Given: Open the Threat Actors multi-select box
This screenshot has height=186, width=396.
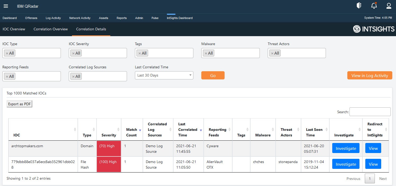Looking at the screenshot, I should 297,53.
